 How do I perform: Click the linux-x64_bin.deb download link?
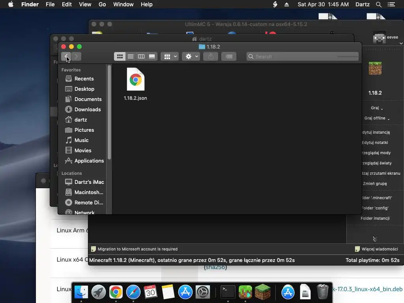click(x=368, y=289)
